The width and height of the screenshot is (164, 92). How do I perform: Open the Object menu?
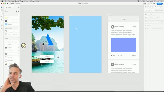point(17,1)
